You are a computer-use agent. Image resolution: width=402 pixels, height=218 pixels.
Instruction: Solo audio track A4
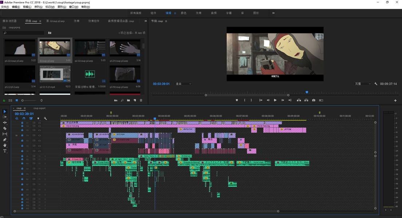[x=45, y=169]
